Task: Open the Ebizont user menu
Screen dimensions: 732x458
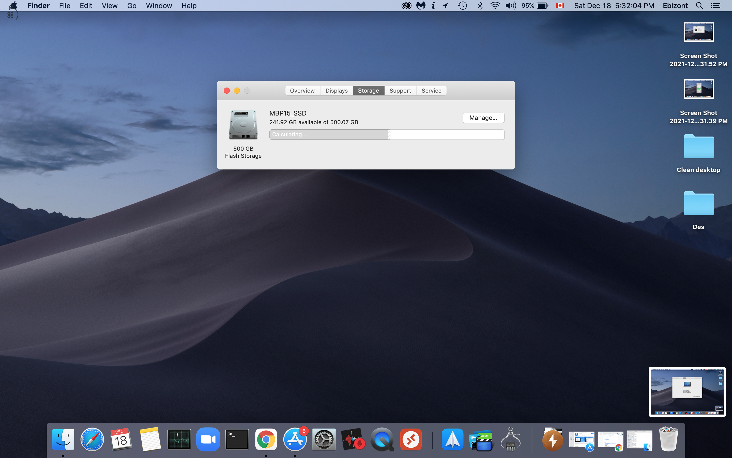Action: (x=675, y=5)
